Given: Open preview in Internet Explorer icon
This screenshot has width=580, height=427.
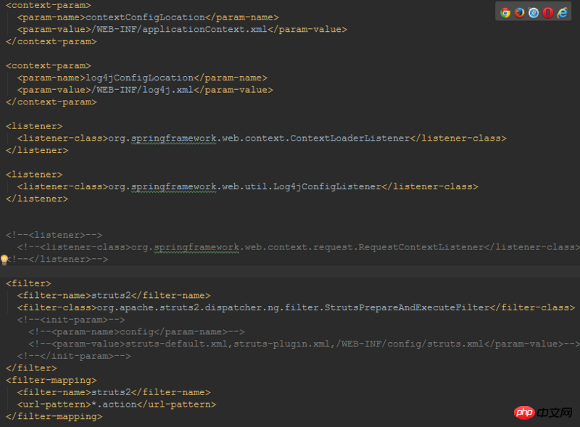Looking at the screenshot, I should point(563,13).
